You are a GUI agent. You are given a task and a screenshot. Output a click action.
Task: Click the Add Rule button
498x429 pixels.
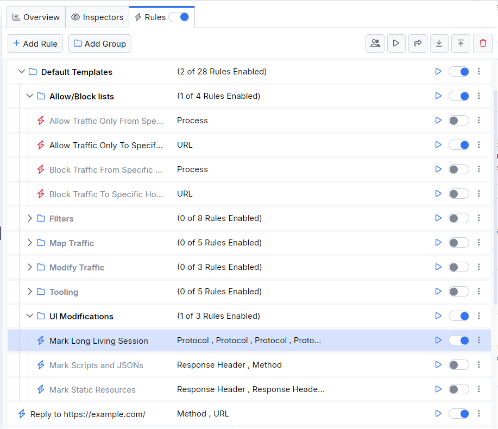(35, 43)
